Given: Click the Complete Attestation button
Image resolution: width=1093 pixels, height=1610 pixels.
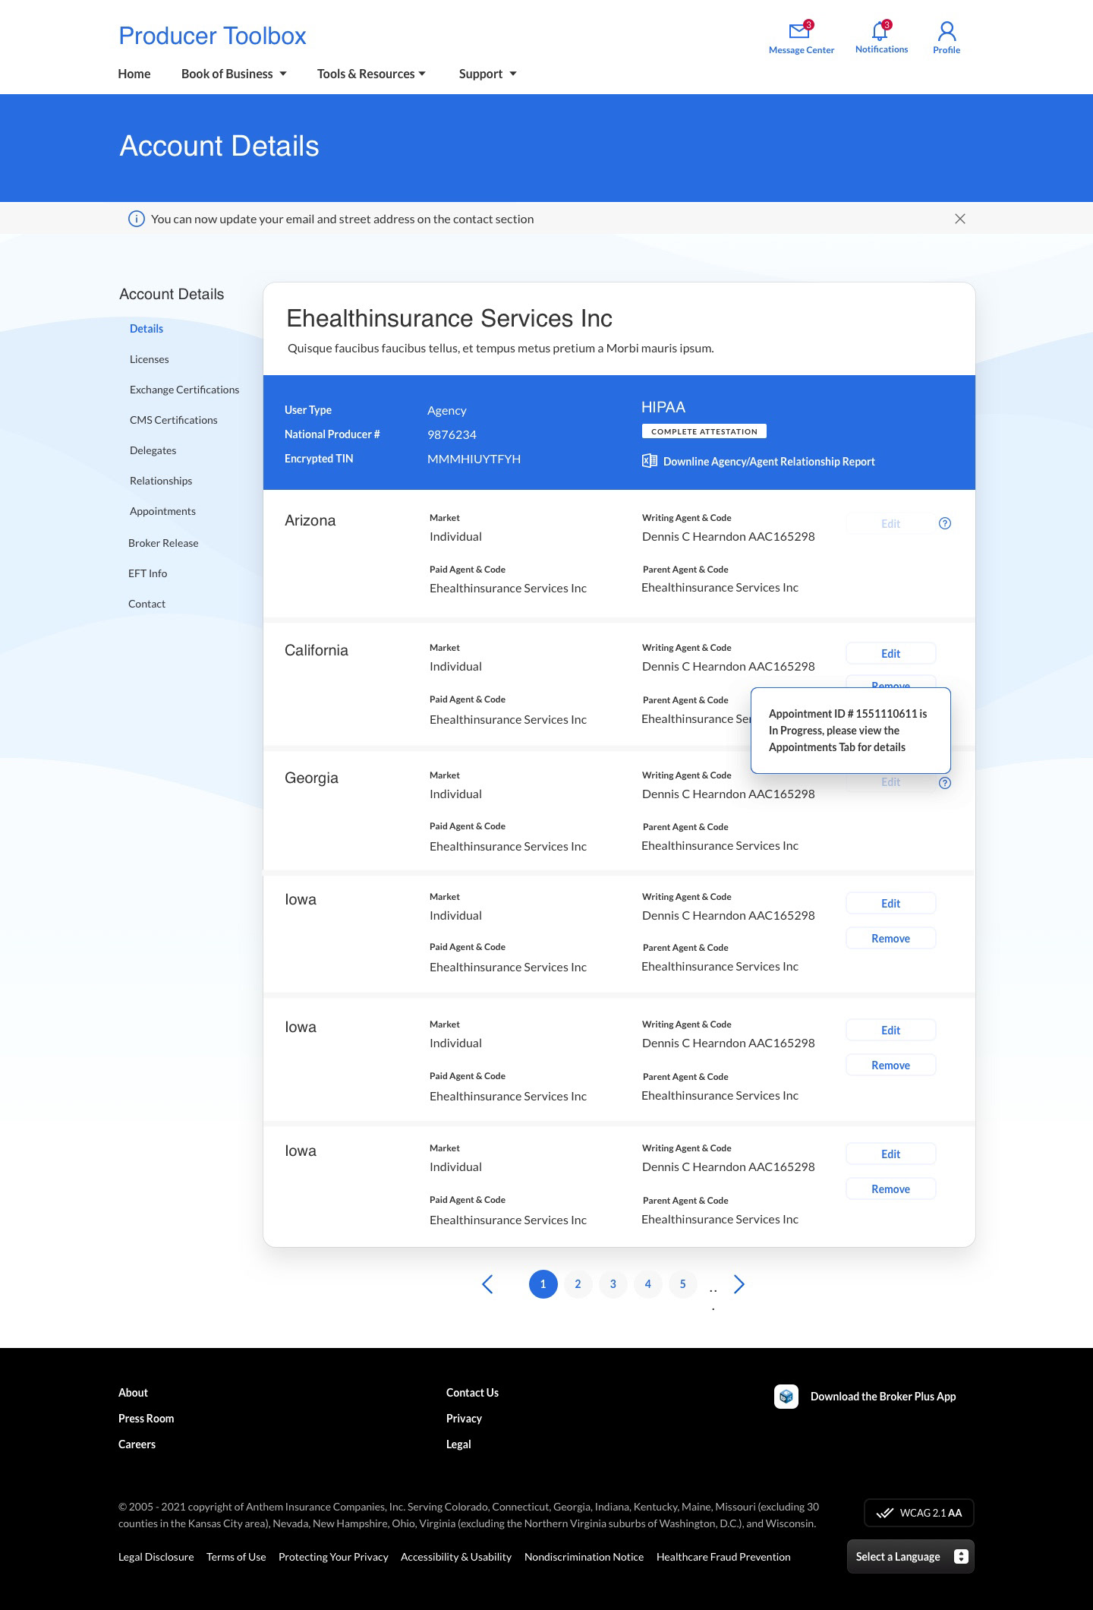Looking at the screenshot, I should click(704, 431).
